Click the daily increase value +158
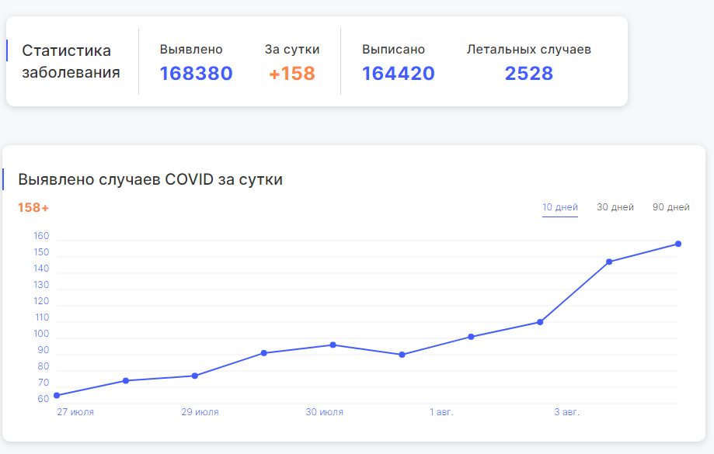Image resolution: width=714 pixels, height=454 pixels. [x=292, y=73]
